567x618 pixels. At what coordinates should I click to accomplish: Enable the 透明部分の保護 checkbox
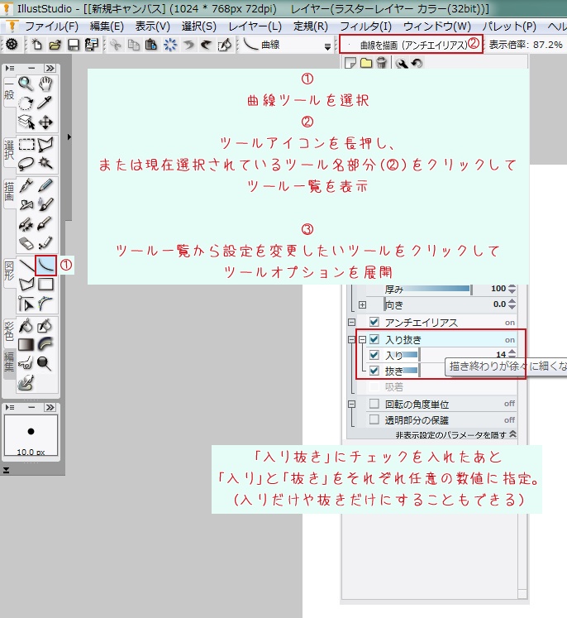(x=374, y=419)
